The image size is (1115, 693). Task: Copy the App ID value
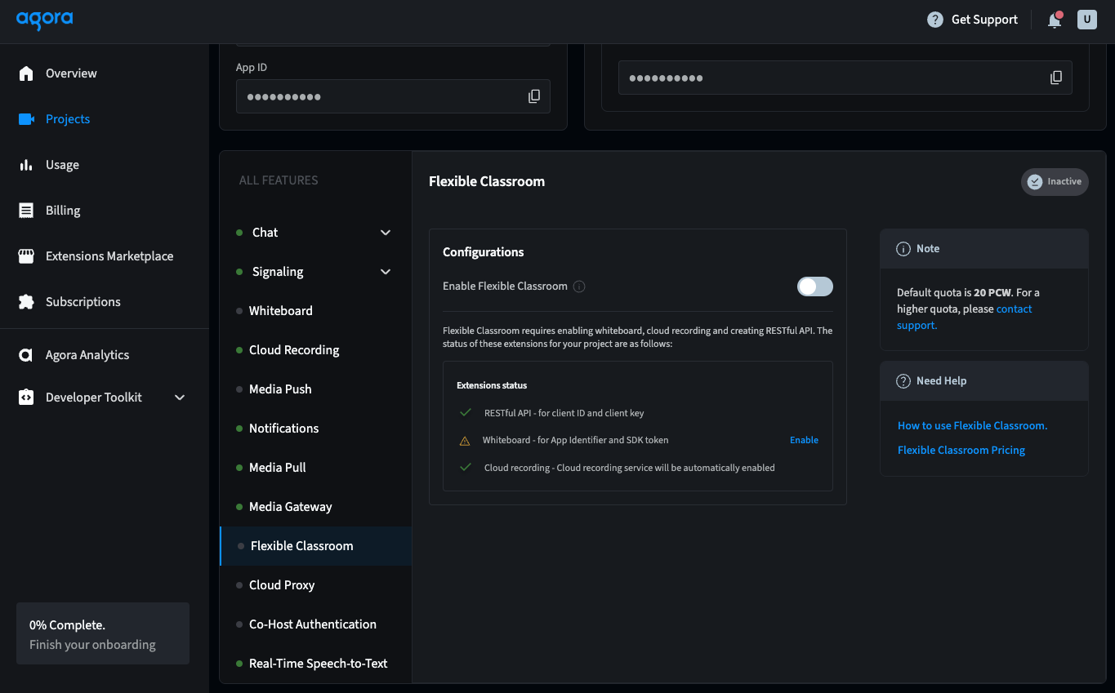[534, 96]
